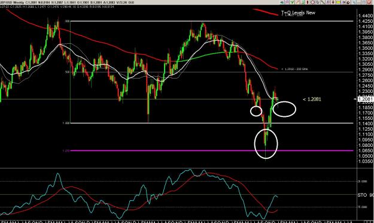Screen dimensions: 374x223
Task: Click the green checkmark toolbar icon
Action: coord(292,2)
